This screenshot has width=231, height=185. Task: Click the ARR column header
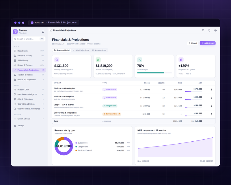[200, 83]
